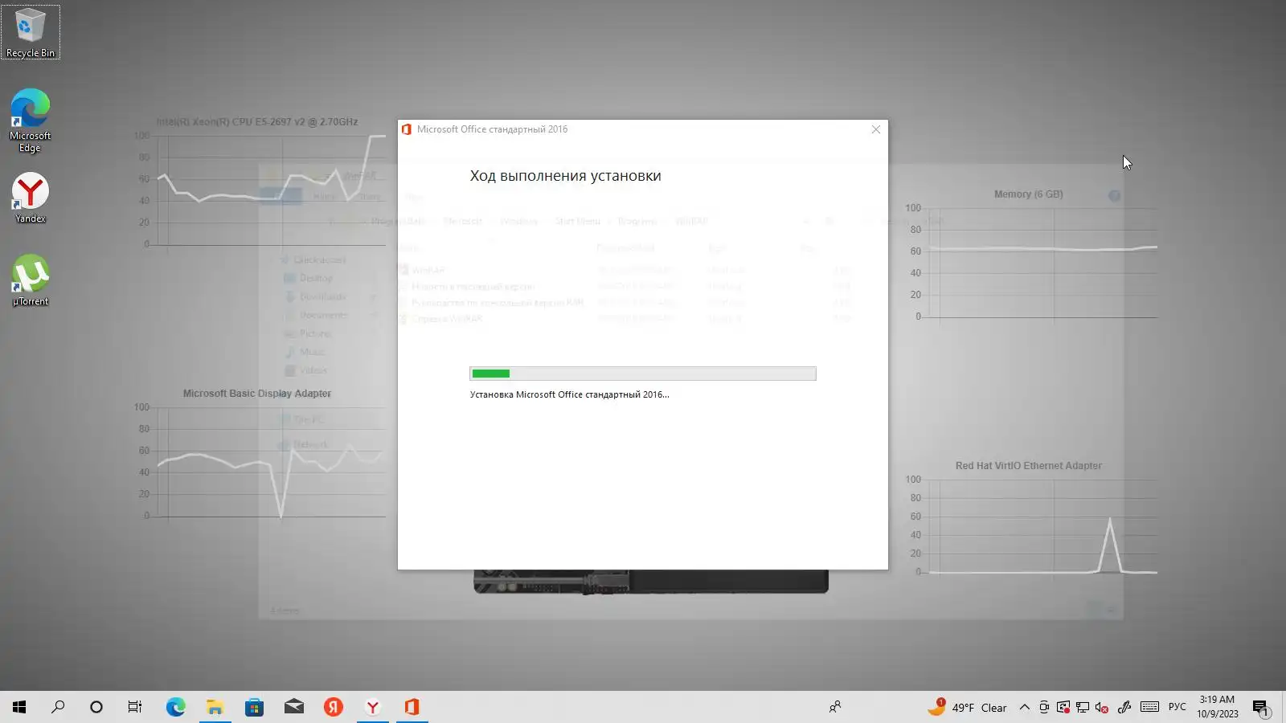Show hidden system tray icons chevron
Image resolution: width=1286 pixels, height=723 pixels.
click(x=1024, y=708)
